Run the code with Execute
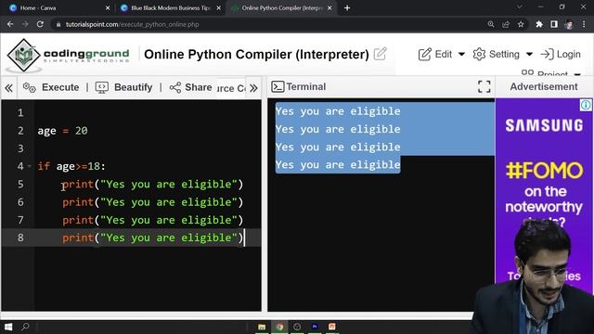 pos(60,87)
